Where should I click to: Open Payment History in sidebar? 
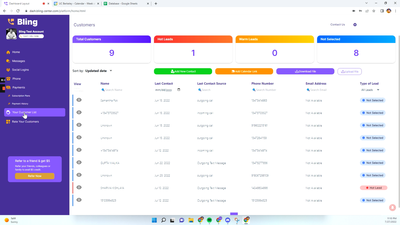pos(20,104)
